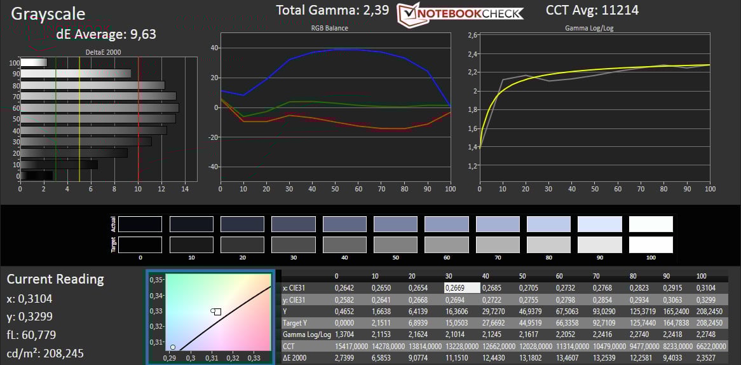Click the cd/m²: 208,245 reading
This screenshot has width=741, height=365.
45,354
